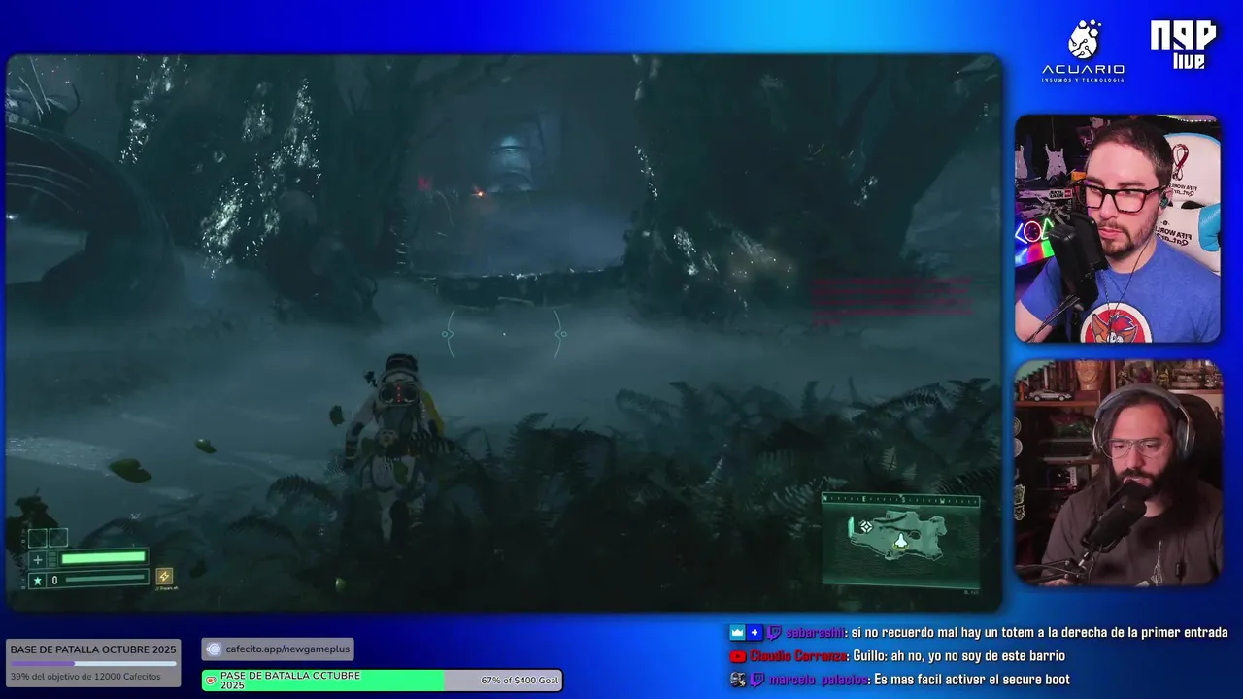Click the 'PASE DE BATALLA OCTUBRE 2025' label
The image size is (1243, 699).
290,681
